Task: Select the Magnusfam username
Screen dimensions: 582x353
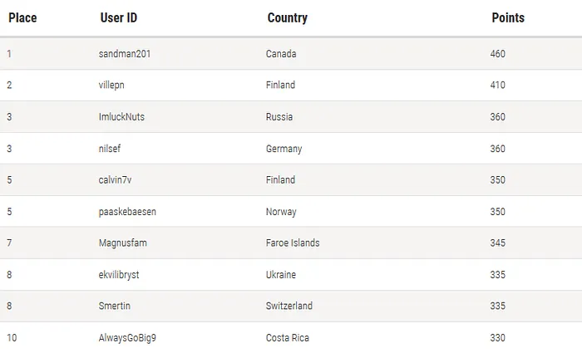Action: point(122,243)
